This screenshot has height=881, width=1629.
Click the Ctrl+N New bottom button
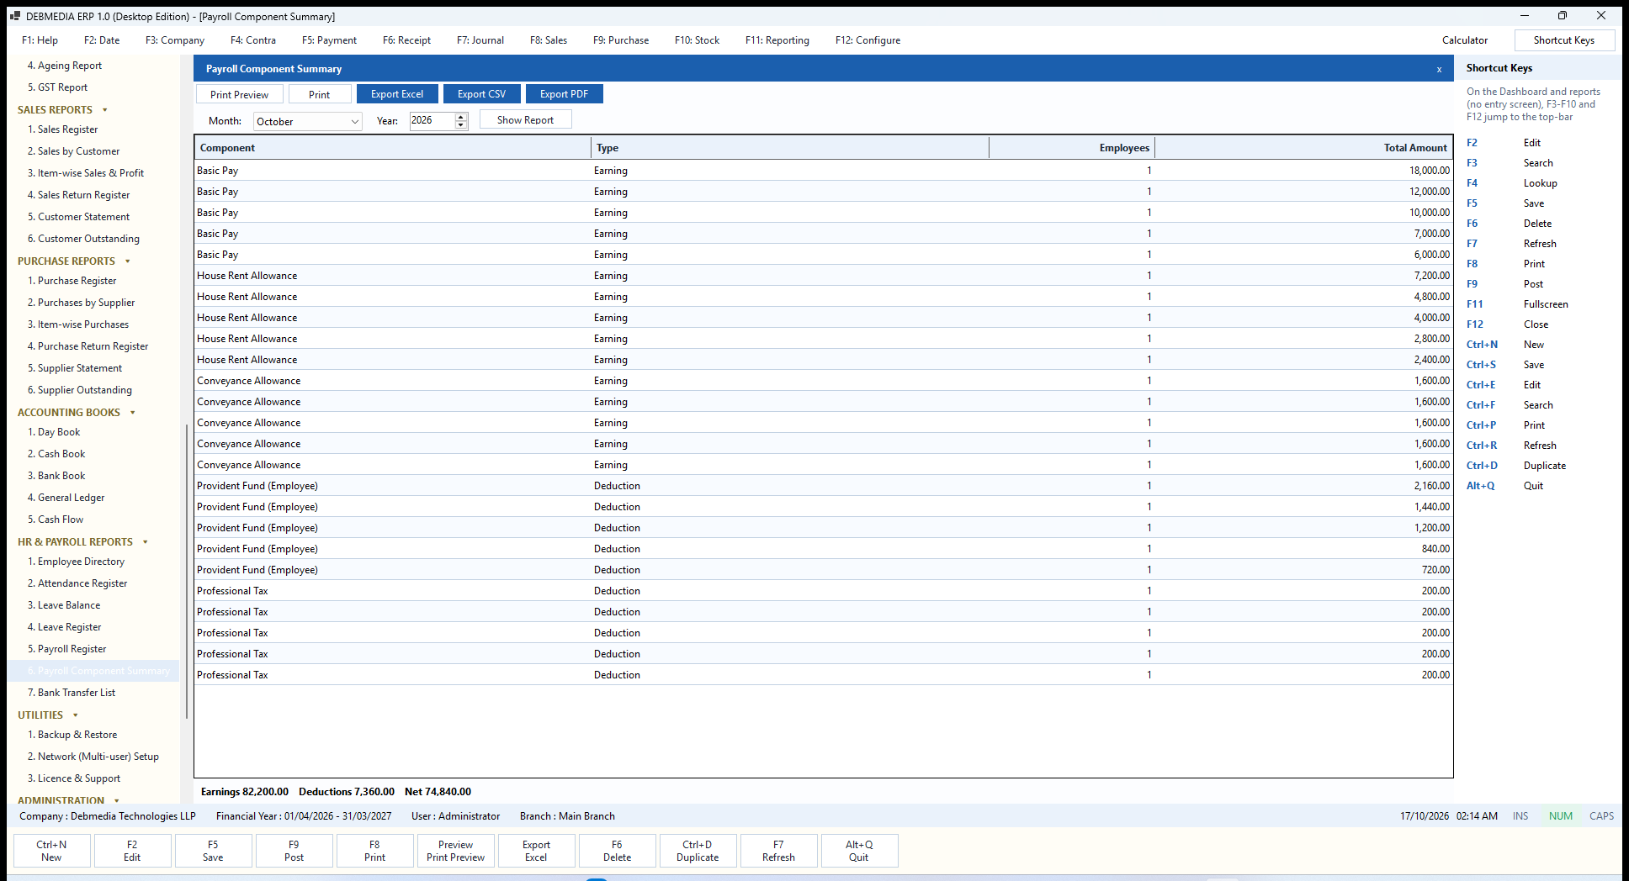[51, 851]
